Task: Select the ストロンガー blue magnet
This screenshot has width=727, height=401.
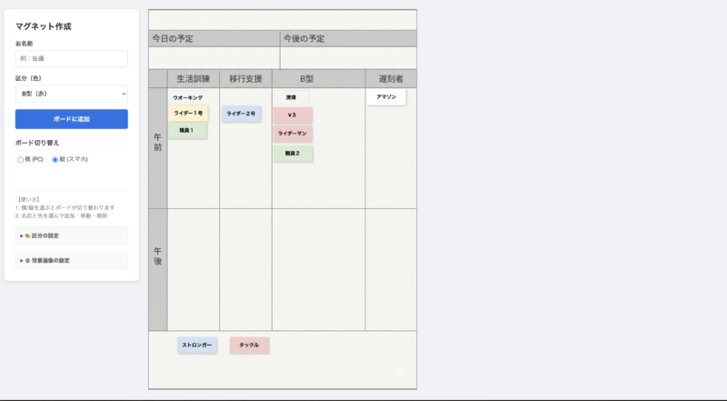Action: [x=197, y=346]
